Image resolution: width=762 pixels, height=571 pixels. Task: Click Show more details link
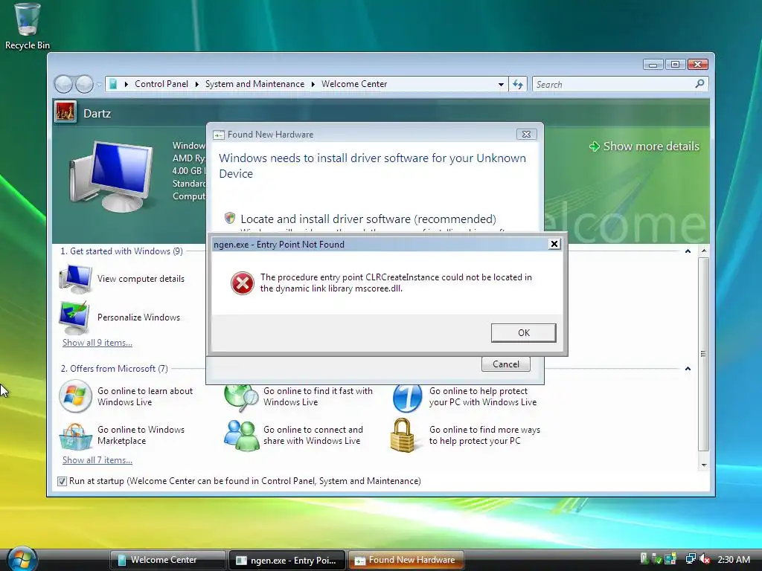tap(650, 146)
